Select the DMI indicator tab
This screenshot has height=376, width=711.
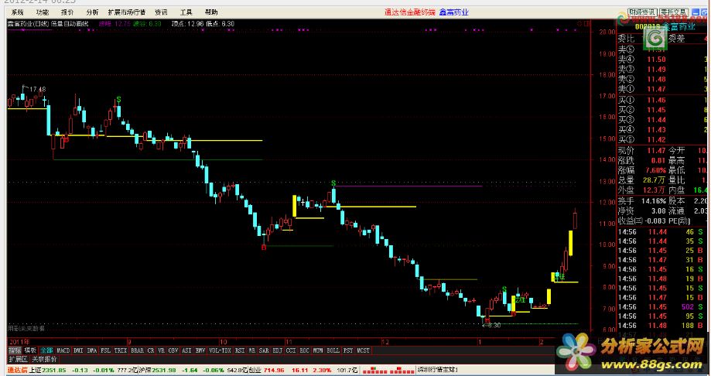(x=78, y=350)
